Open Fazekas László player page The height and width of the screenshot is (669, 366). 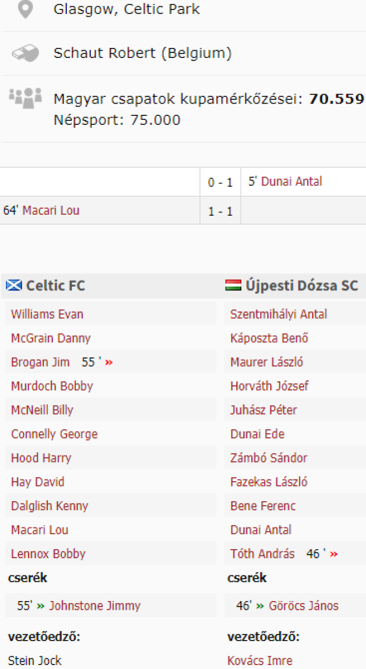coord(269,482)
